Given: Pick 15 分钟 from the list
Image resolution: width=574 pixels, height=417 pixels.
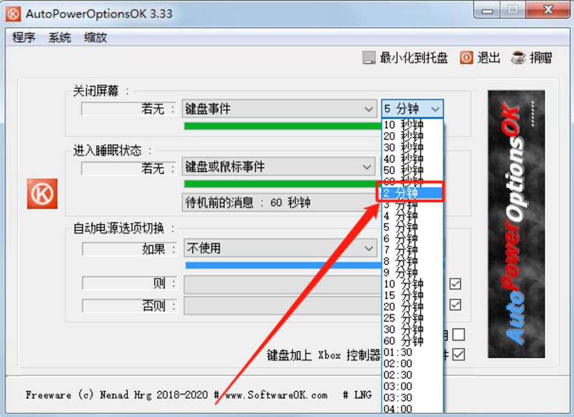Looking at the screenshot, I should click(412, 295).
